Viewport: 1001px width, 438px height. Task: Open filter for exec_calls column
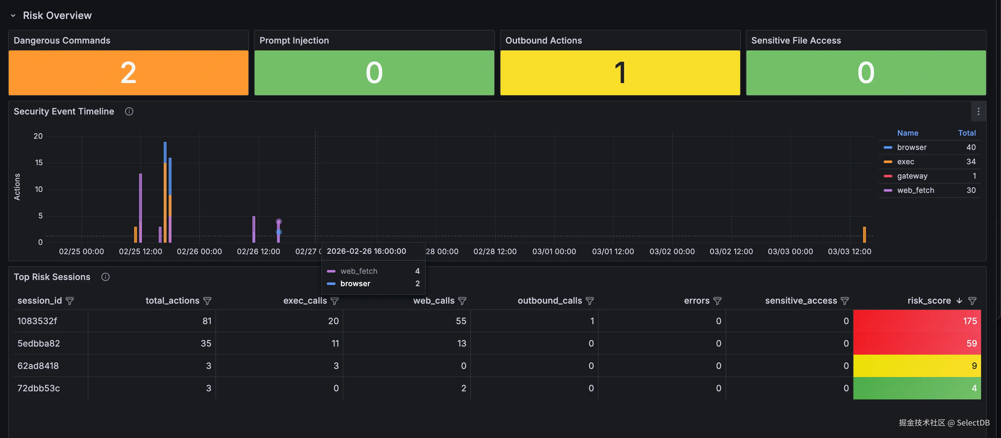[x=335, y=301]
